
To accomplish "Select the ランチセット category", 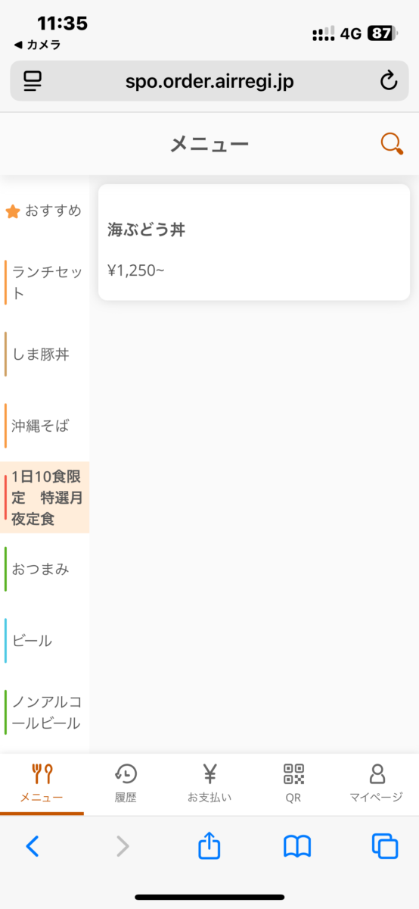I will (45, 283).
